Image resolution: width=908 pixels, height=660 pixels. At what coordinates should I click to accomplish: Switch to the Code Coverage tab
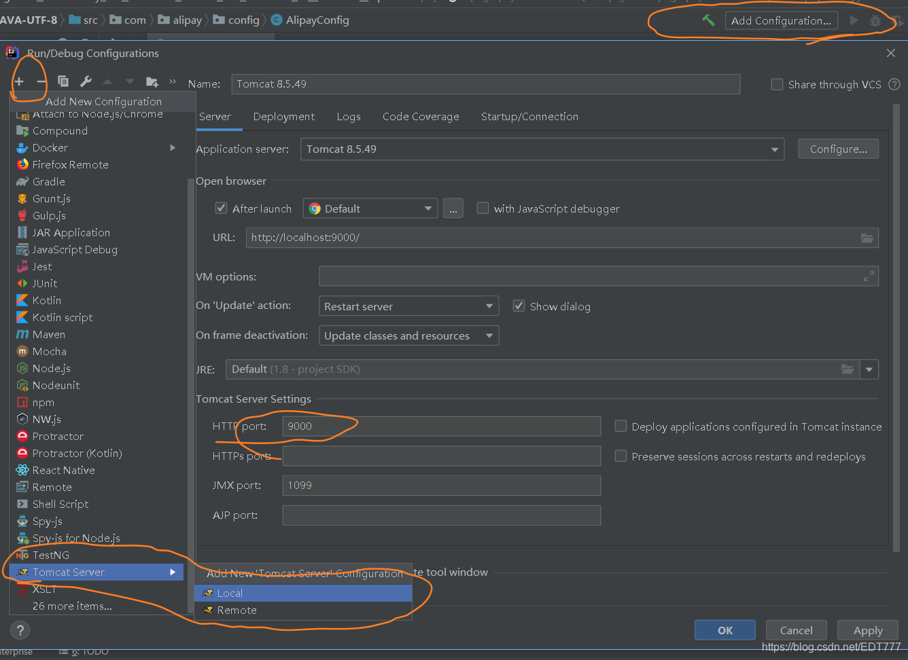(421, 117)
